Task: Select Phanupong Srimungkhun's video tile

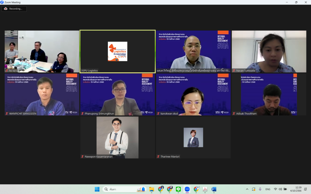Action: (118, 95)
